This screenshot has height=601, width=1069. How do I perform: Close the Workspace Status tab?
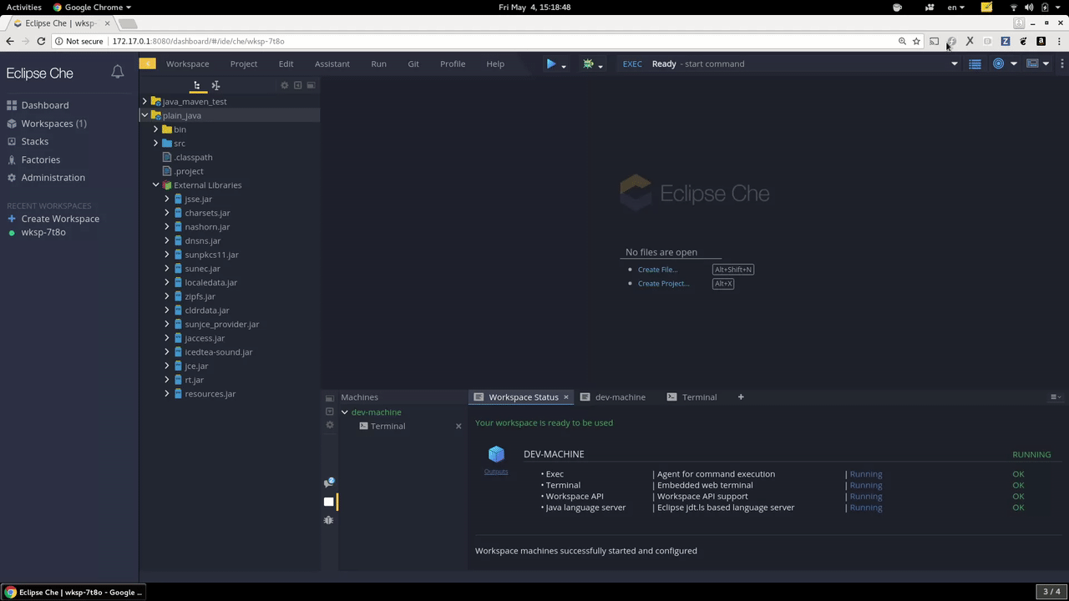click(x=566, y=397)
